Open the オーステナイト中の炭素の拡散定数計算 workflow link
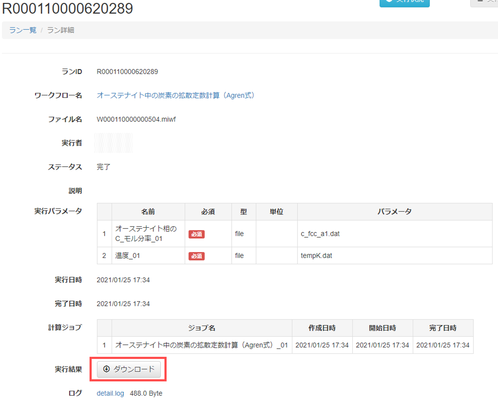This screenshot has height=401, width=498. (175, 96)
